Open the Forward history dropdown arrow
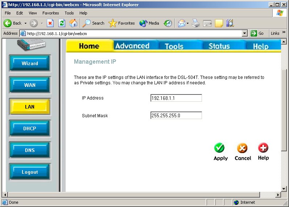The height and width of the screenshot is (207, 289). [x=42, y=24]
